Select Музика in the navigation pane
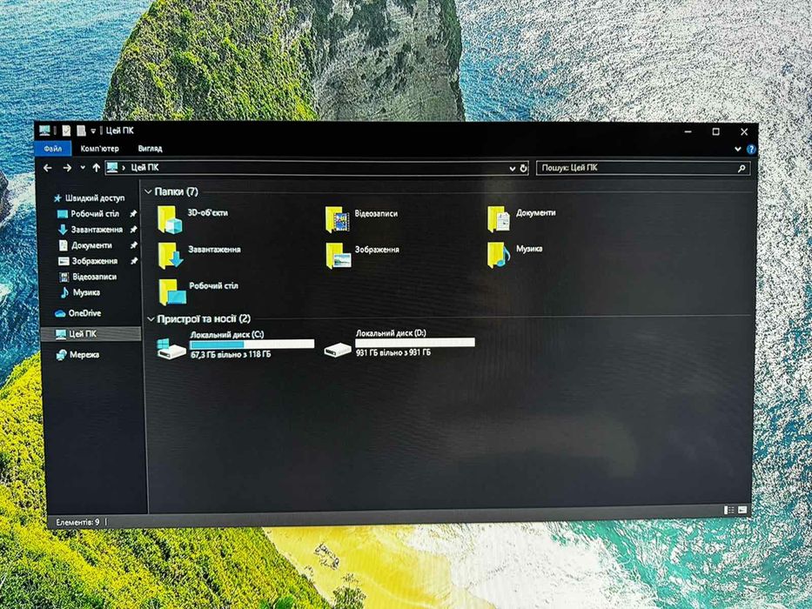This screenshot has height=609, width=812. (x=86, y=292)
